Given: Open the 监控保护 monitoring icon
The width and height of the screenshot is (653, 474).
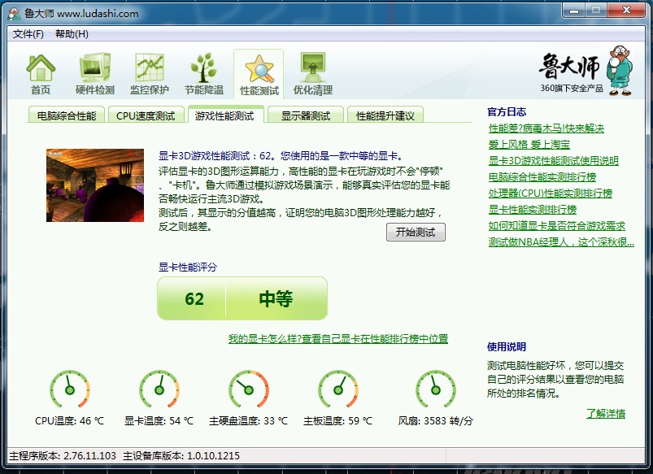Looking at the screenshot, I should pos(150,74).
